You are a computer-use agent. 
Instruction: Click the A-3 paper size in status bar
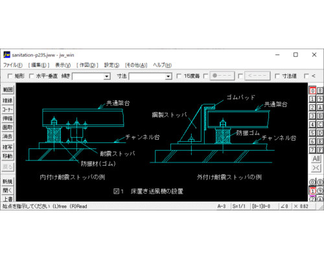tap(222, 207)
